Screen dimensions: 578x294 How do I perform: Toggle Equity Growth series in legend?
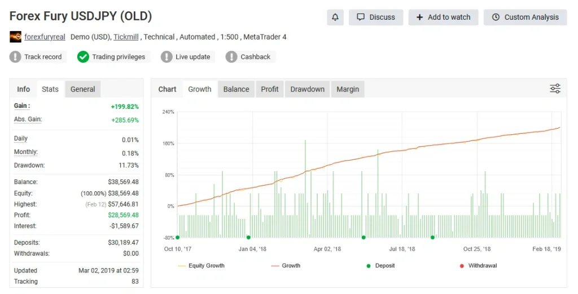tap(202, 266)
